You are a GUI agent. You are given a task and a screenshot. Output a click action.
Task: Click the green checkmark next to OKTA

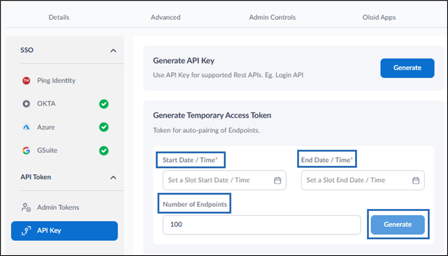pos(104,104)
